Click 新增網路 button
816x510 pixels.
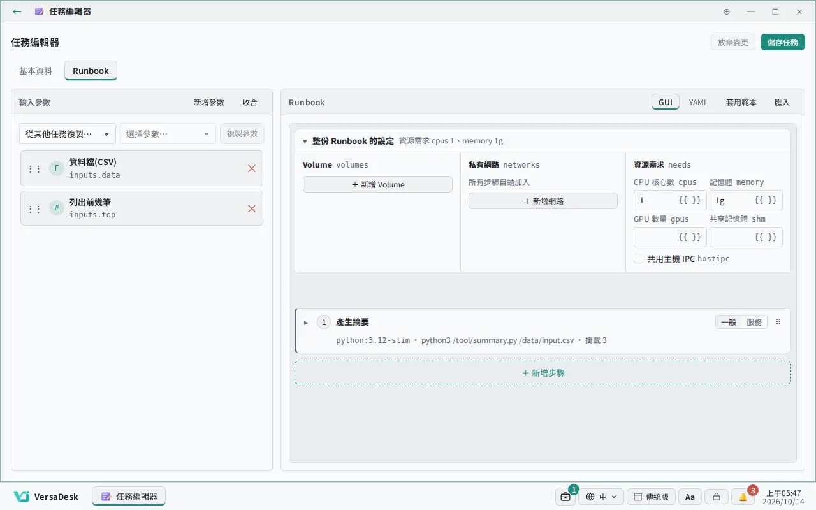point(543,201)
